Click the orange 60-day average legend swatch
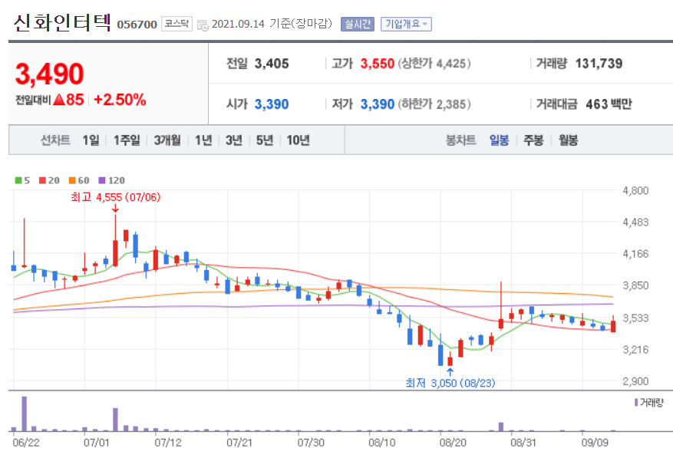The image size is (673, 455). click(x=72, y=180)
